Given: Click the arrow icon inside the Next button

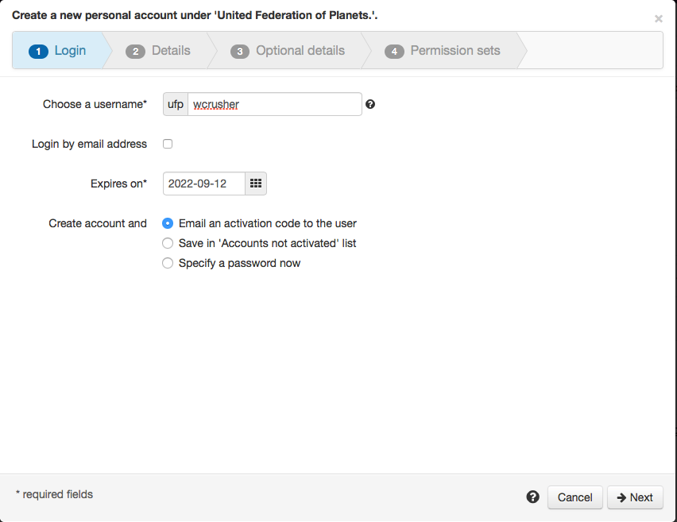Looking at the screenshot, I should pyautogui.click(x=623, y=497).
